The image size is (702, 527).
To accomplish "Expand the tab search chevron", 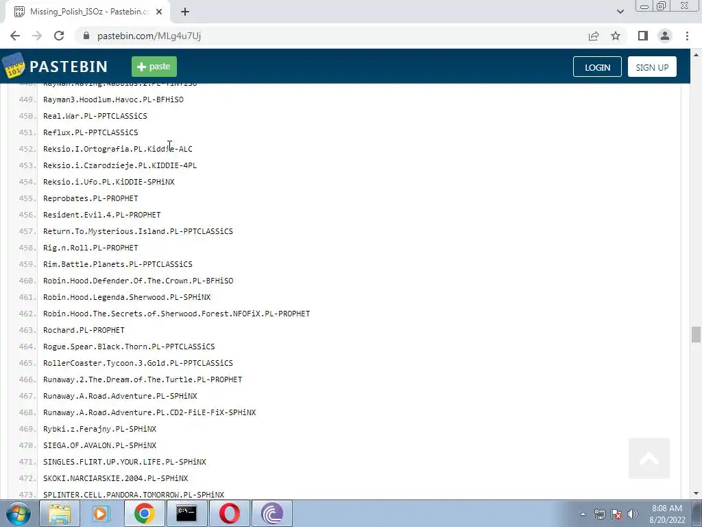I will click(620, 12).
